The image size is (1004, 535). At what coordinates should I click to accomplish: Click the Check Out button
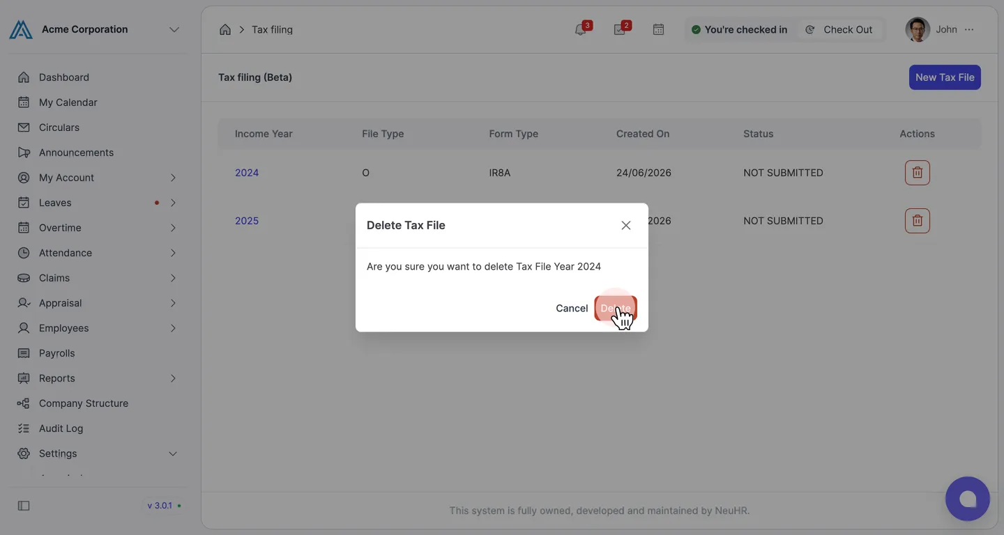(839, 29)
